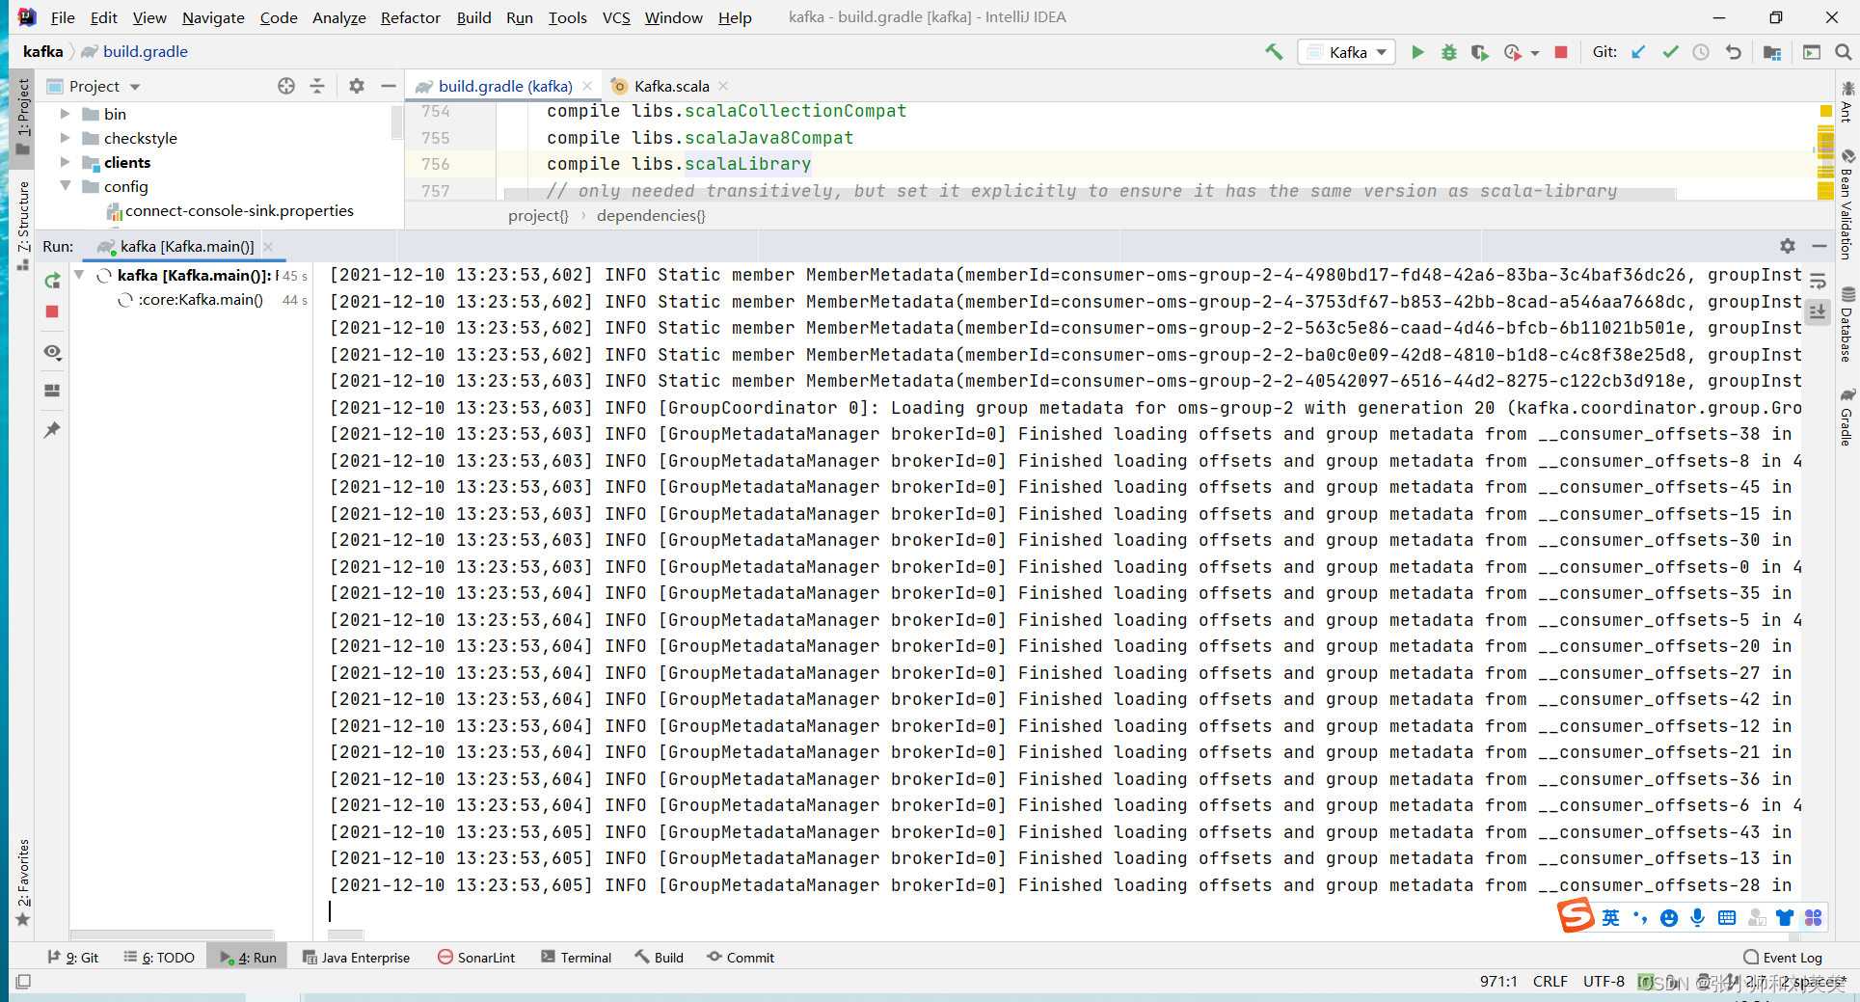This screenshot has width=1860, height=1002.
Task: Open the SonarLint tool window
Action: [476, 958]
